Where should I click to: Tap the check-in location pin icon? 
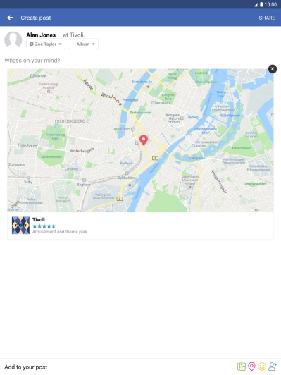[x=251, y=367]
